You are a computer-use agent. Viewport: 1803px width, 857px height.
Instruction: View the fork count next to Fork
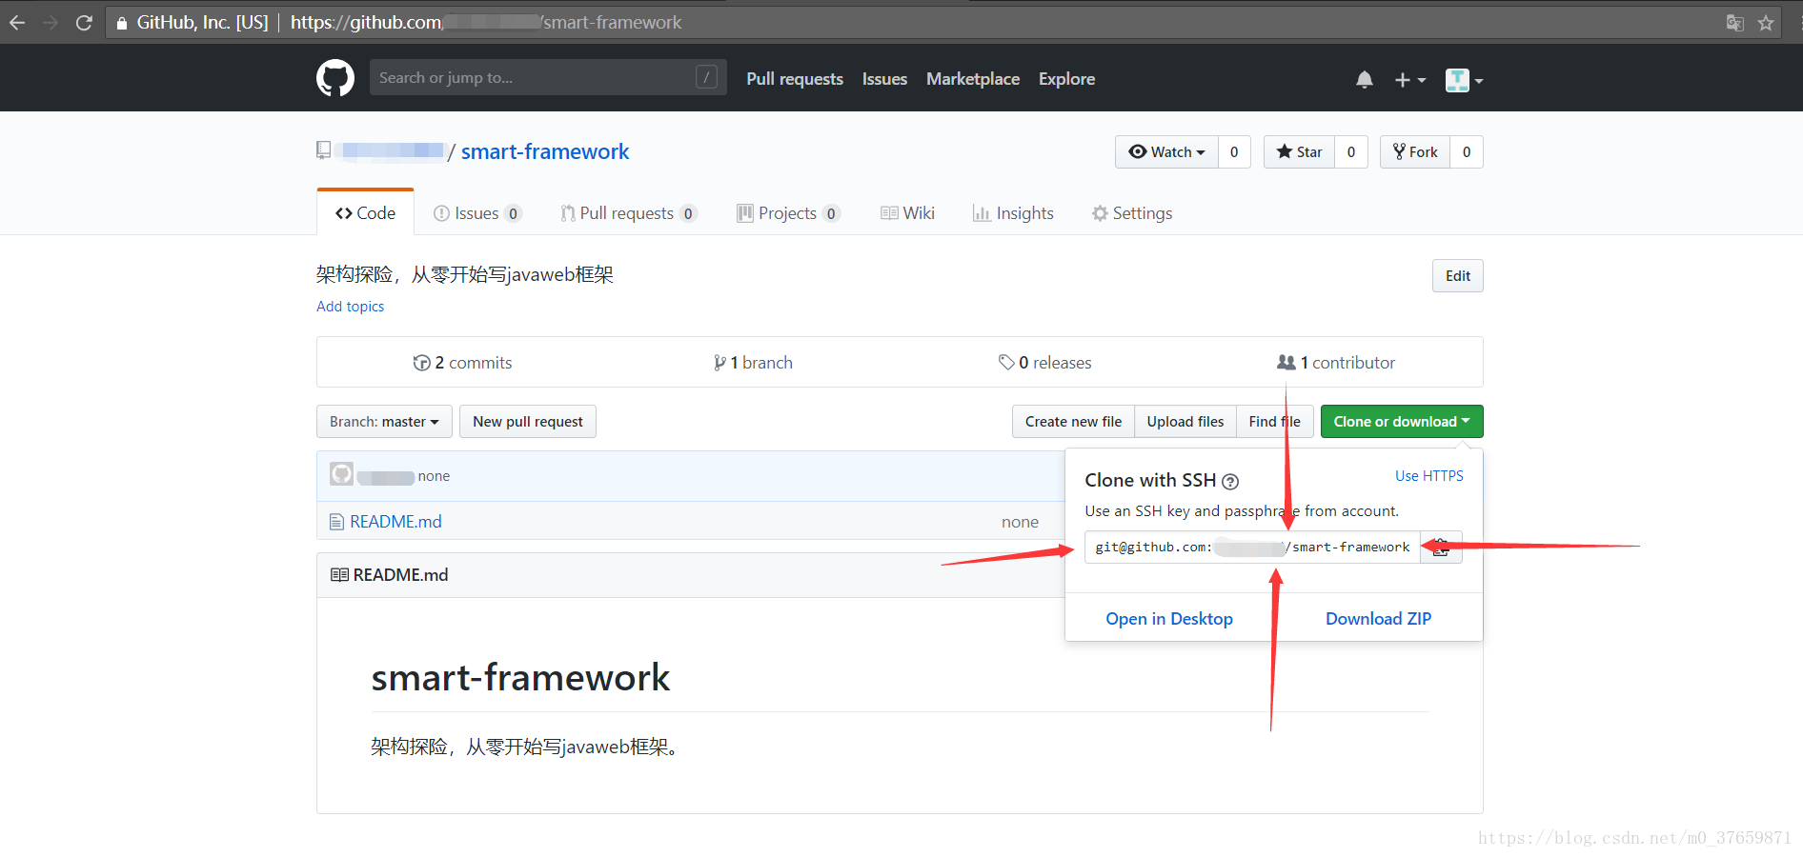[1467, 152]
